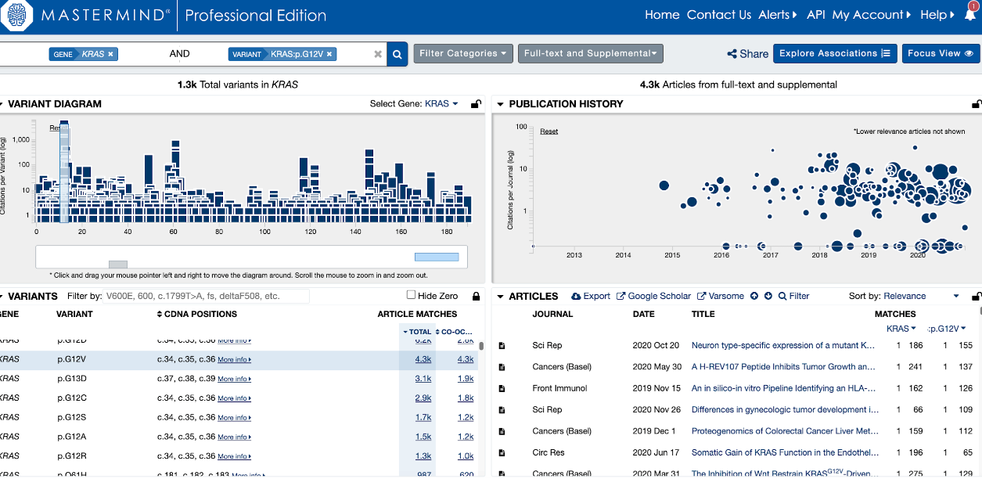Image resolution: width=982 pixels, height=486 pixels.
Task: Open More info for p.G13D
Action: tap(234, 379)
